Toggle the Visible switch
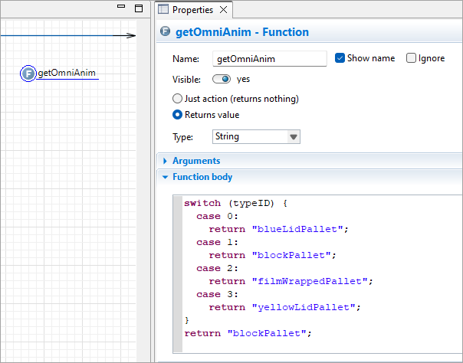 coord(222,79)
